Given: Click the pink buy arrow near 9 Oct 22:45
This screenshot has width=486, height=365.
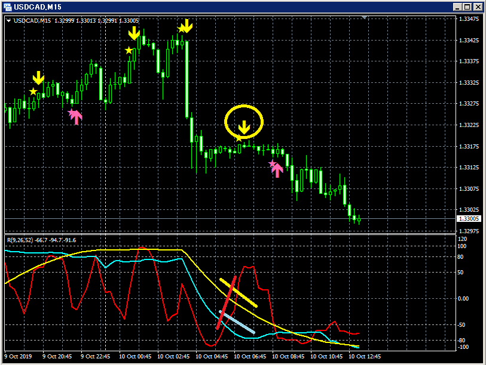Looking at the screenshot, I should click(x=77, y=117).
